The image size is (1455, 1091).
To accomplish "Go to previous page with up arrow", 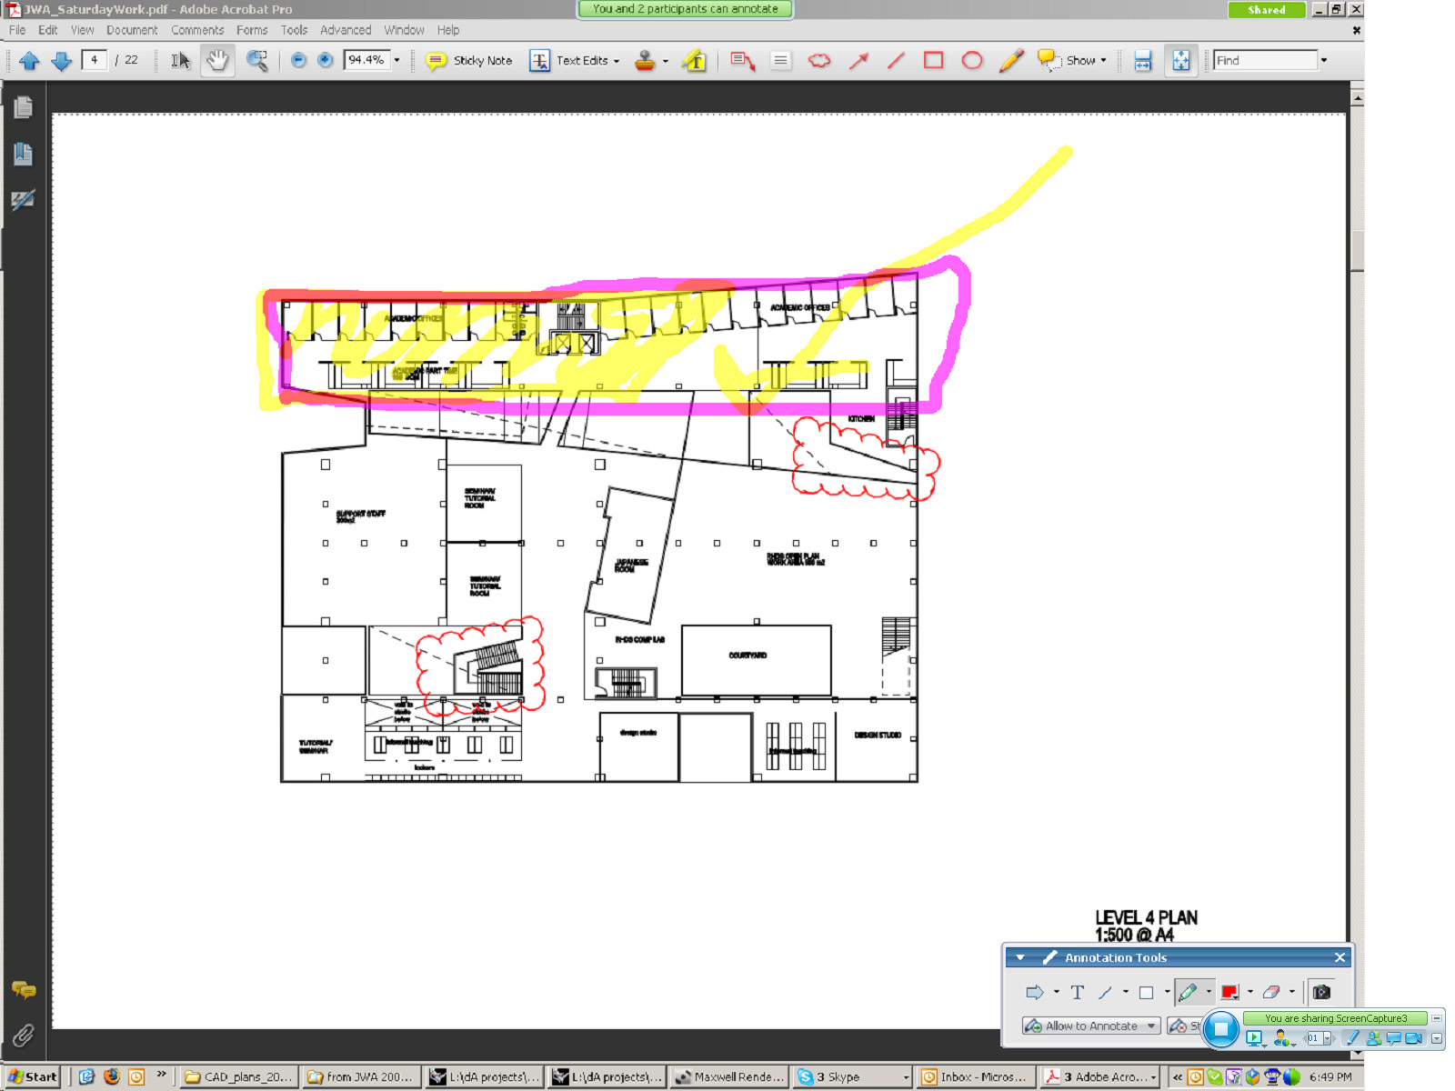I will pyautogui.click(x=29, y=61).
